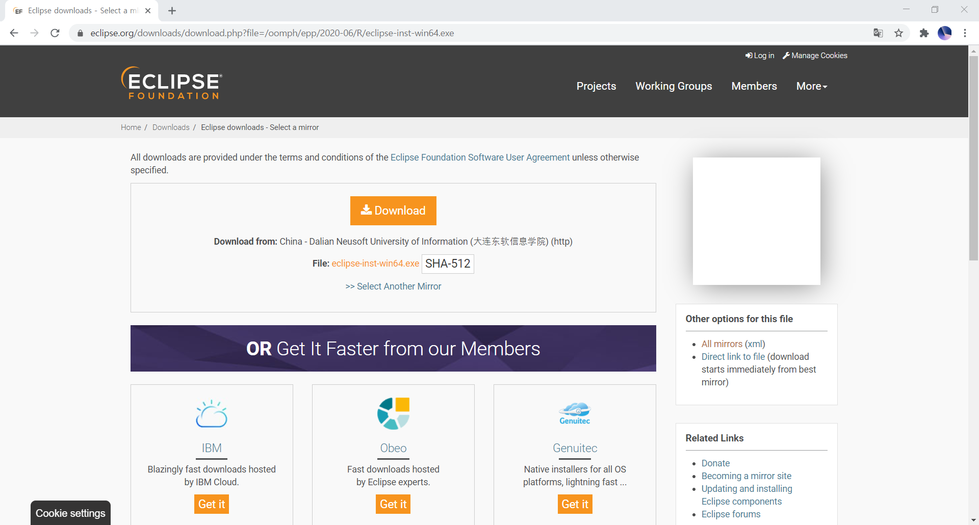979x525 pixels.
Task: Click the Eclipse Foundation logo
Action: [172, 83]
